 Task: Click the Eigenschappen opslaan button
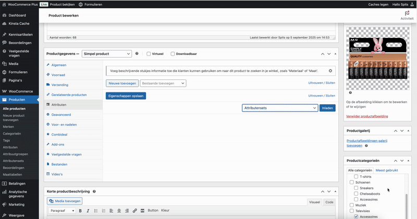pyautogui.click(x=126, y=96)
